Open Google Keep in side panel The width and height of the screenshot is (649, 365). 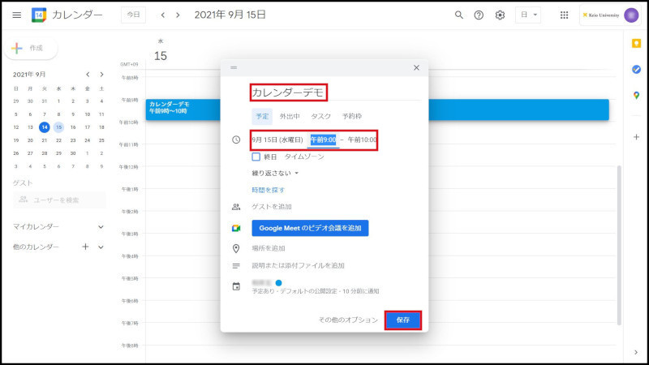point(636,43)
